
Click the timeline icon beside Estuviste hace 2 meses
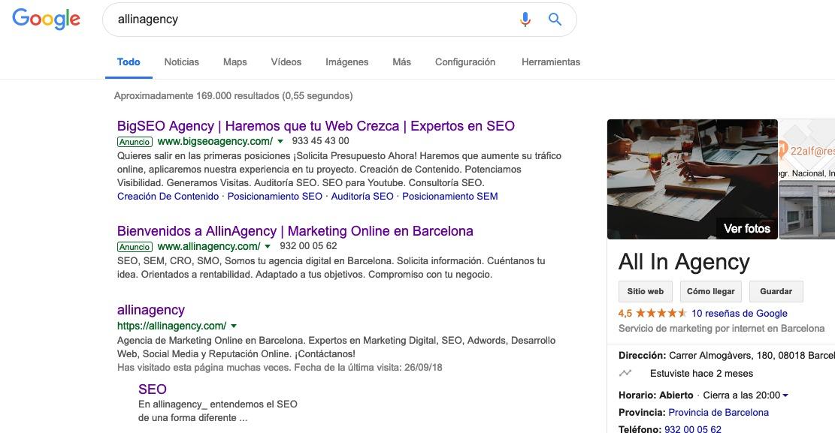[x=625, y=374]
